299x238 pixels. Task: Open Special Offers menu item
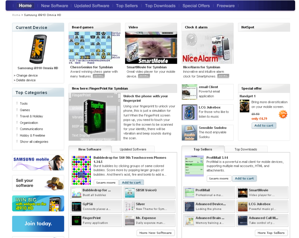[196, 6]
